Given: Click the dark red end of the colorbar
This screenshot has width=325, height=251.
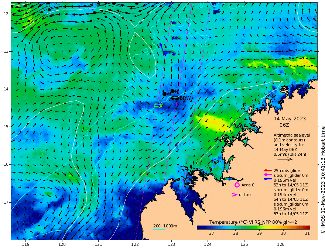Looking at the screenshot, I should coord(308,227).
